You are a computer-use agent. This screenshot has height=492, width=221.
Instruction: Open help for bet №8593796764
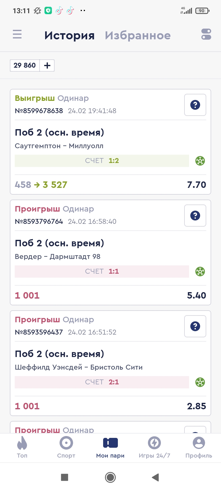pos(195,216)
